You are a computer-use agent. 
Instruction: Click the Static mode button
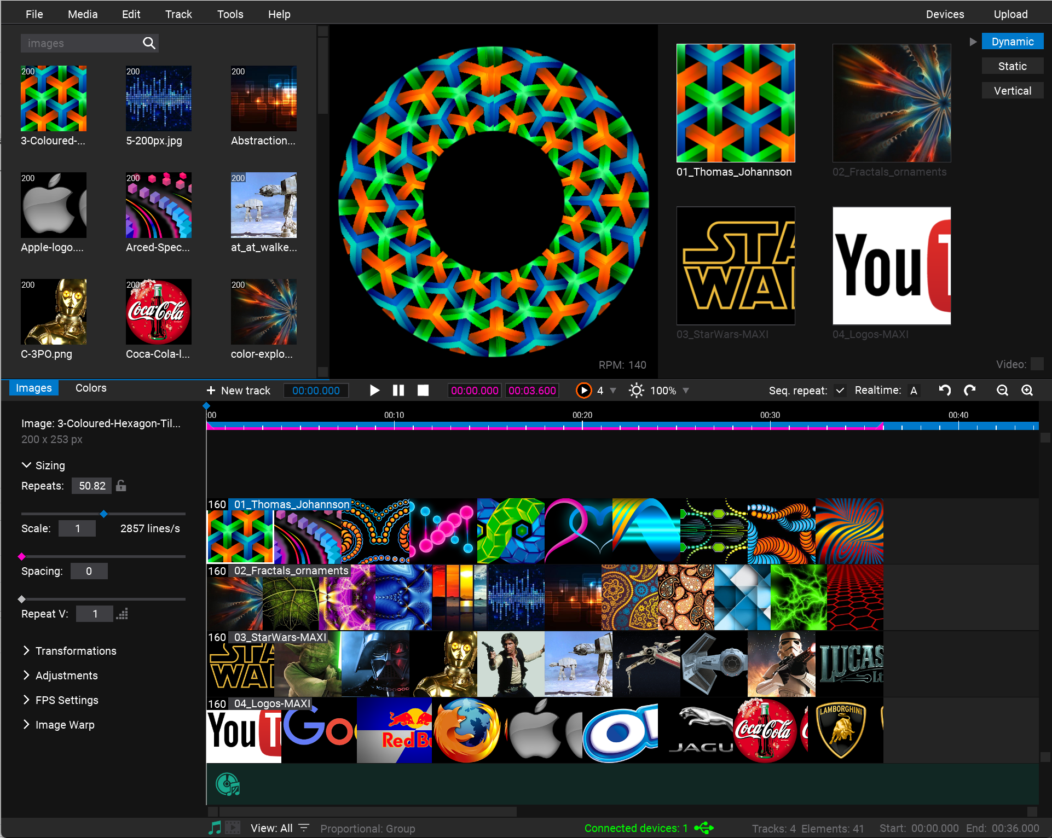click(x=1012, y=66)
